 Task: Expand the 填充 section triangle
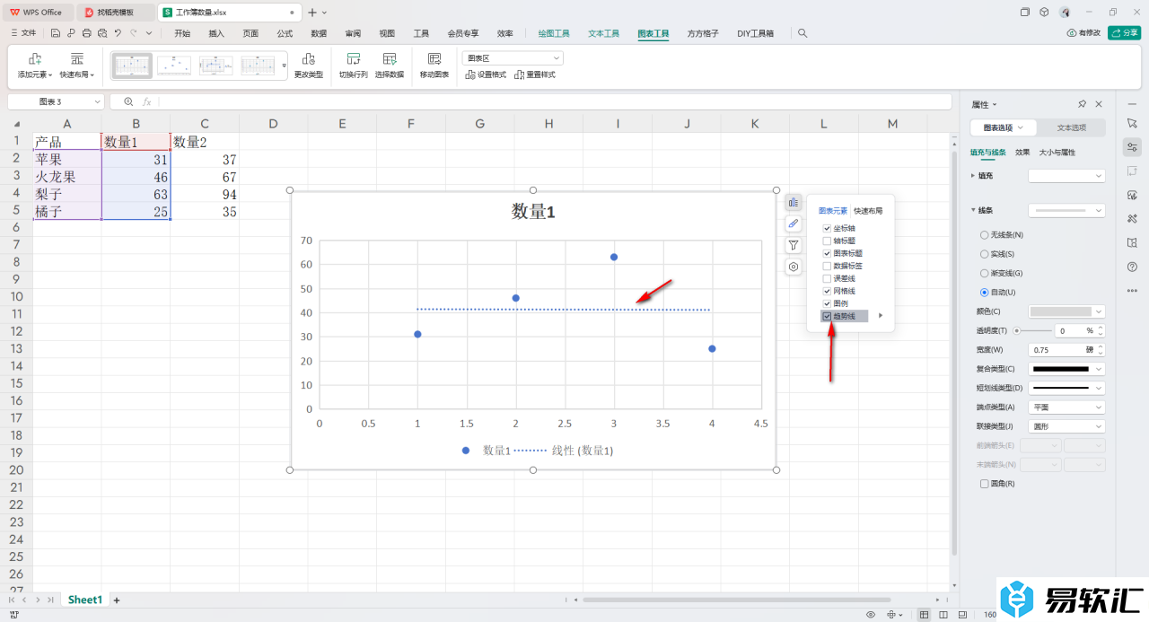pyautogui.click(x=973, y=176)
